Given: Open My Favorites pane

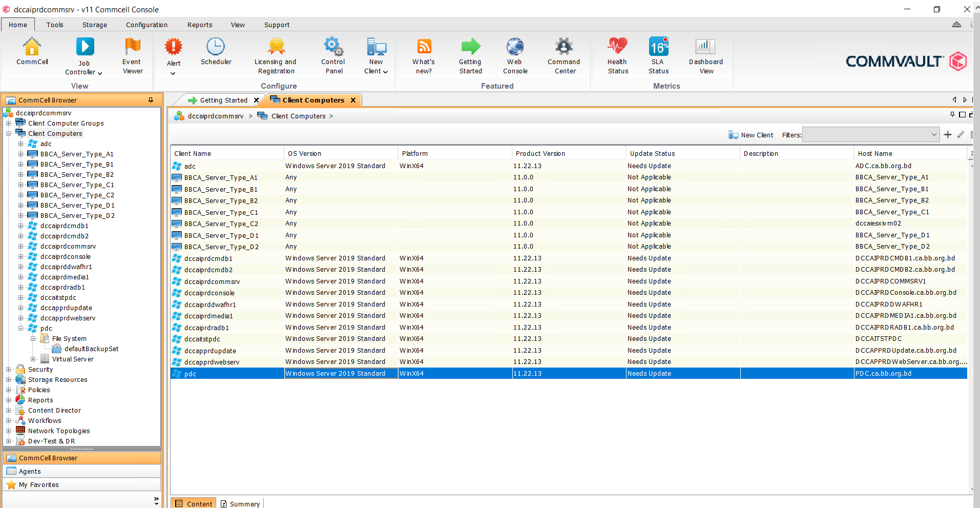Looking at the screenshot, I should point(82,484).
